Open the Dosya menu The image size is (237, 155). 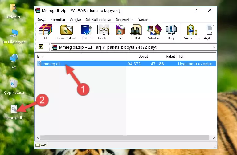[x=41, y=20]
